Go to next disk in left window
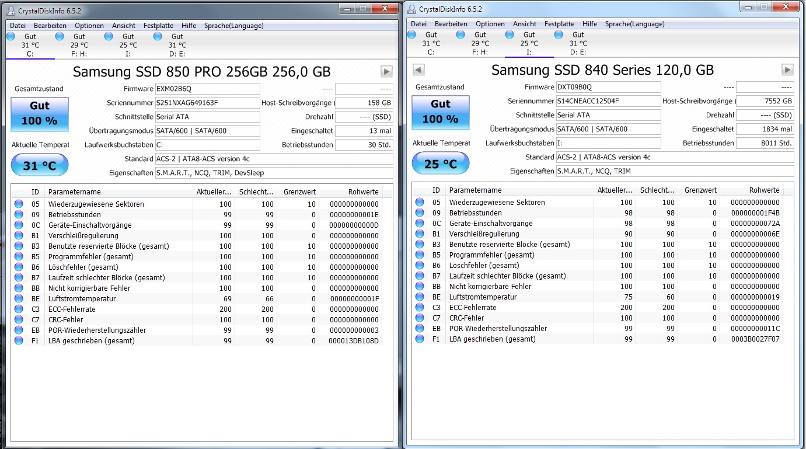 (386, 71)
